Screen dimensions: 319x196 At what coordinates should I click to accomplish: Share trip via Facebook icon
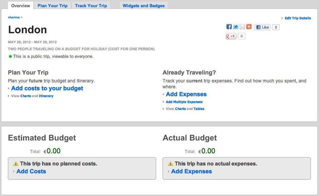tap(229, 27)
